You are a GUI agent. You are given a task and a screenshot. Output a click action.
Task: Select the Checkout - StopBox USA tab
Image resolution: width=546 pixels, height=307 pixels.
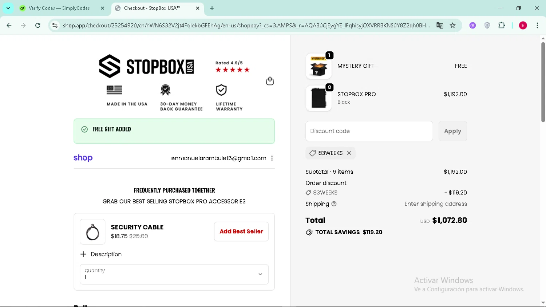pyautogui.click(x=152, y=8)
